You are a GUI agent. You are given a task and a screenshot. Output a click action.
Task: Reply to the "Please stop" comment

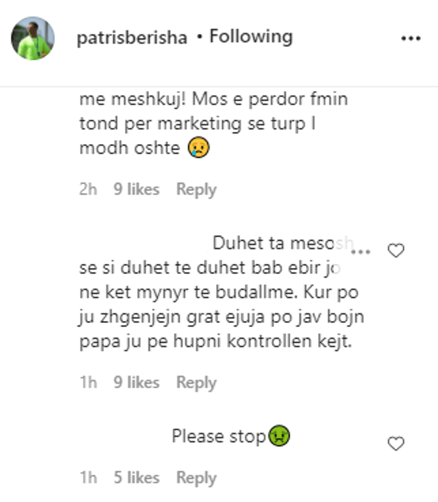pos(196,478)
